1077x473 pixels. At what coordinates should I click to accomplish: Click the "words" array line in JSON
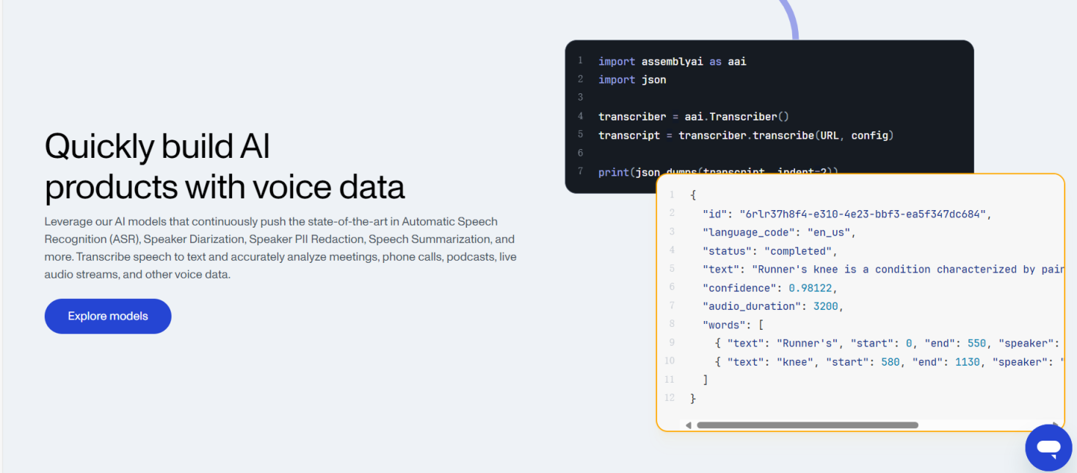733,325
